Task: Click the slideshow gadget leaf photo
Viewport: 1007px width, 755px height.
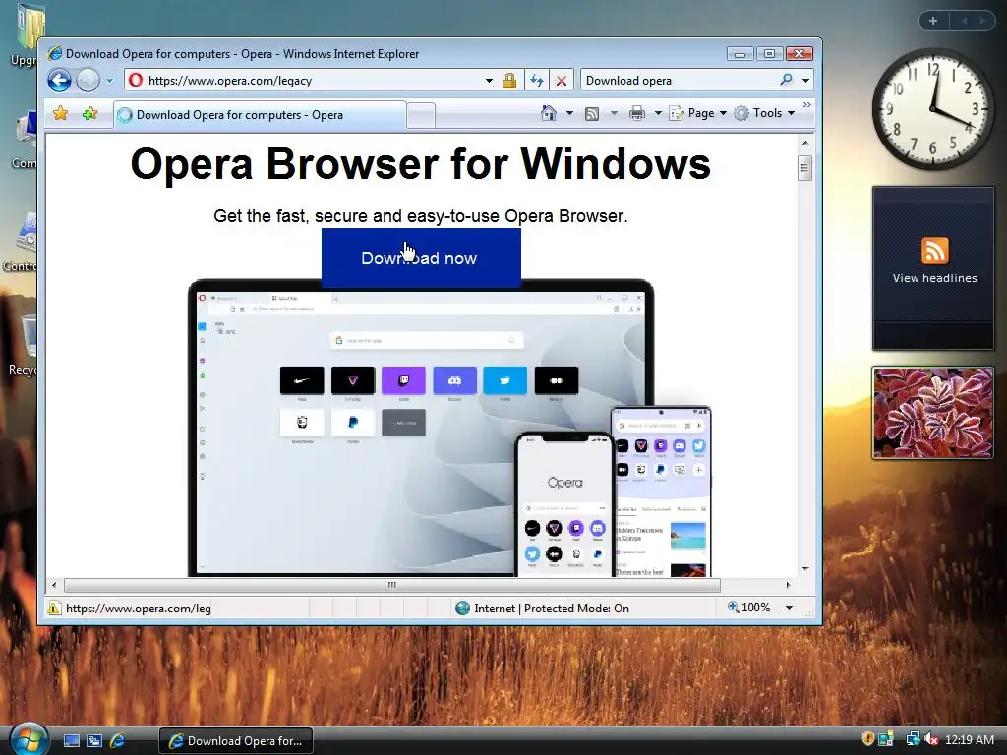Action: tap(932, 413)
